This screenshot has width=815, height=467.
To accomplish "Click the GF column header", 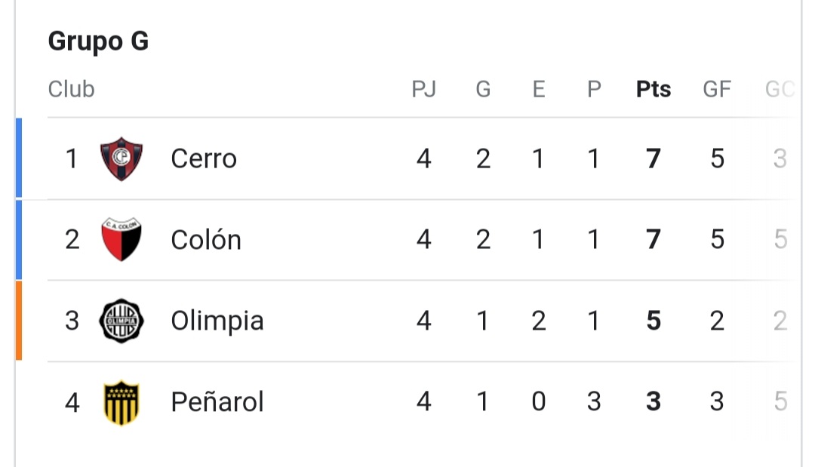I will click(717, 89).
